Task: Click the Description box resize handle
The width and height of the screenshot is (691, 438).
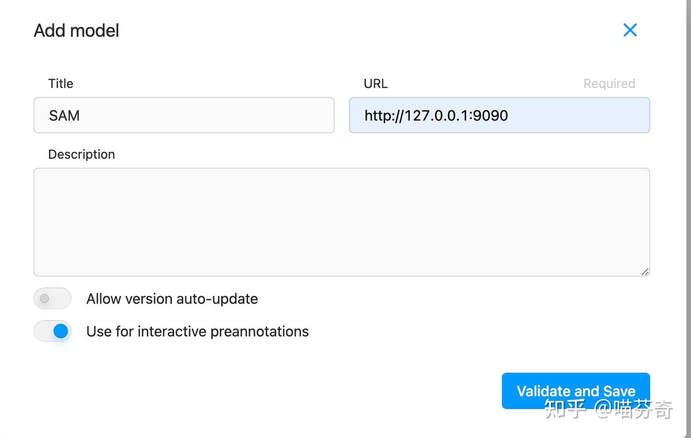Action: click(x=645, y=272)
